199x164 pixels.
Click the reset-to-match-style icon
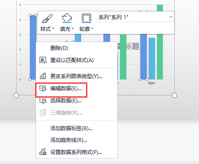pos(43,60)
